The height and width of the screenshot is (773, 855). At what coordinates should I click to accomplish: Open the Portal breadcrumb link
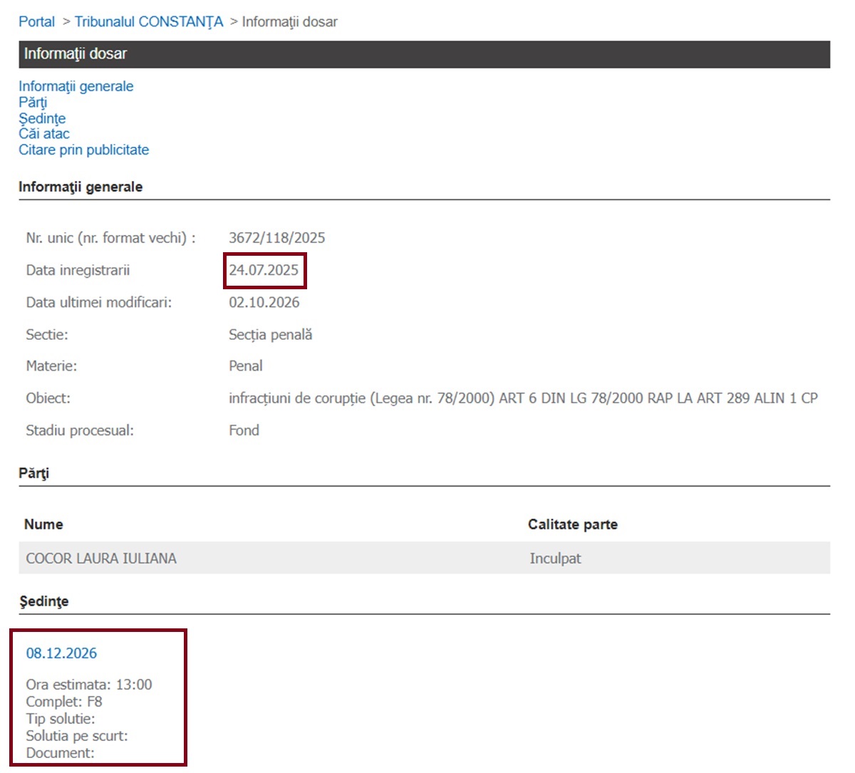click(x=36, y=22)
